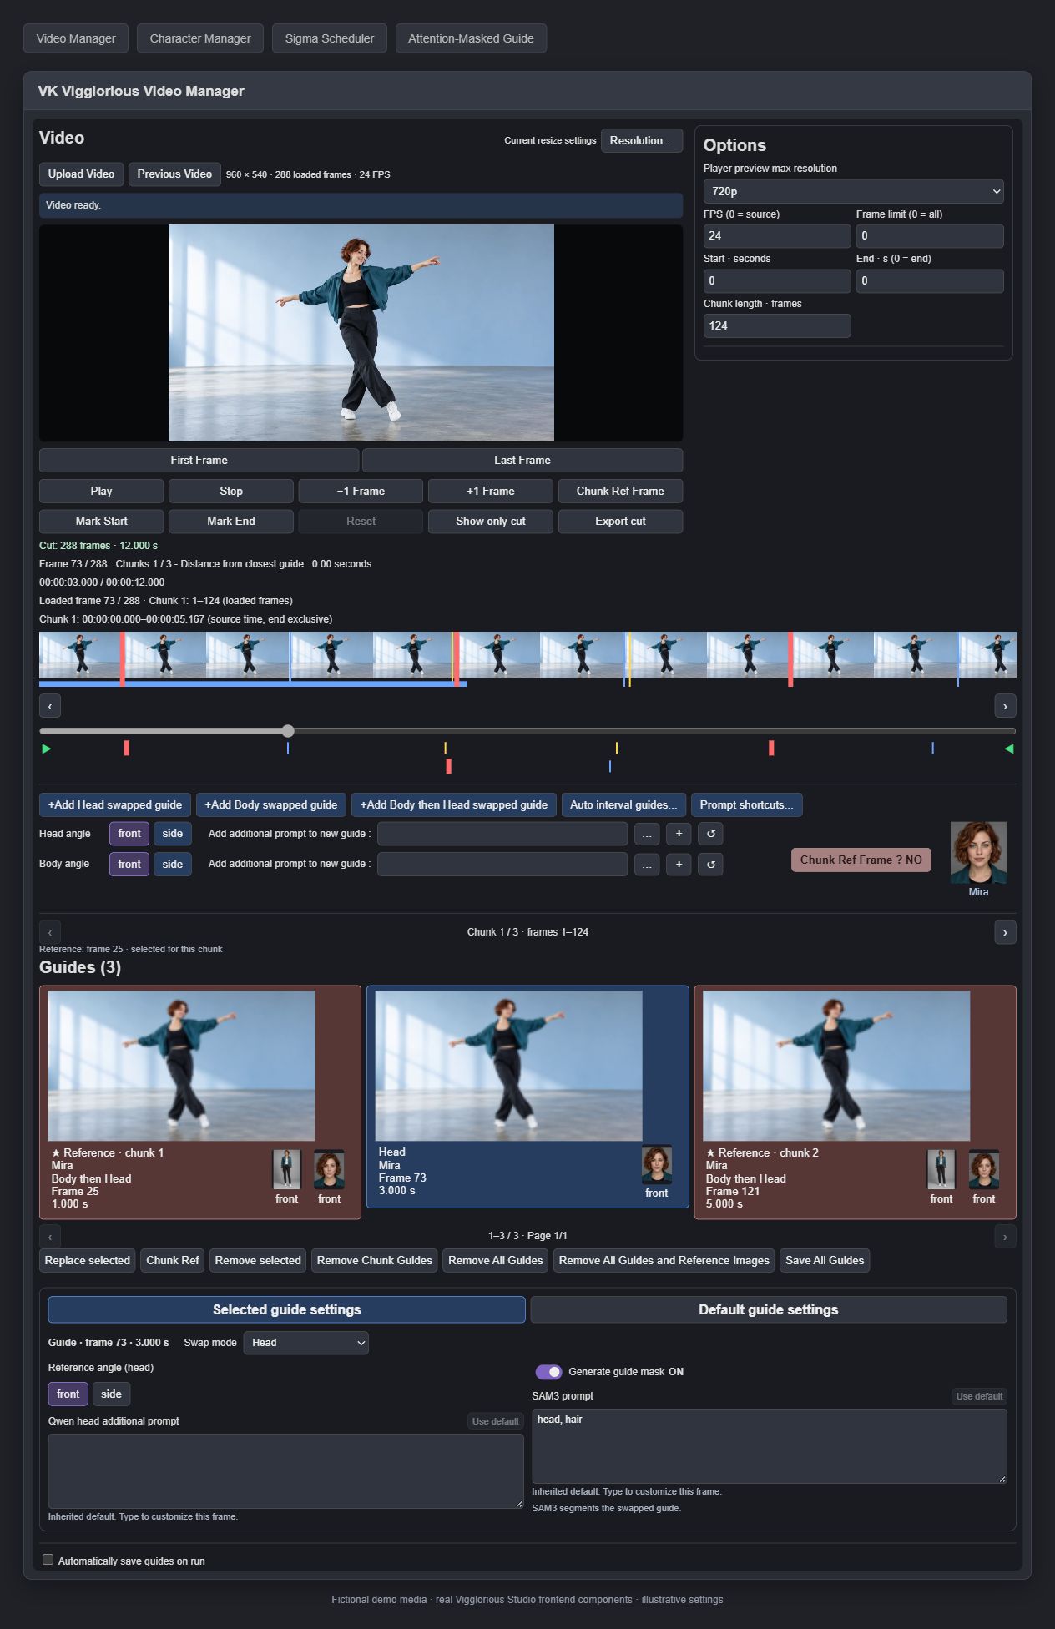Open Prompt shortcuts... menu

tap(748, 805)
